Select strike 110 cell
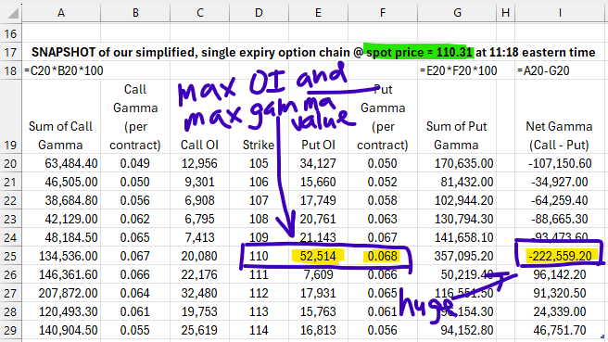This screenshot has width=608, height=342. click(x=259, y=256)
